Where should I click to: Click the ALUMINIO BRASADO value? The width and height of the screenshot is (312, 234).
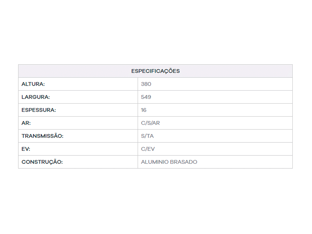[169, 162]
